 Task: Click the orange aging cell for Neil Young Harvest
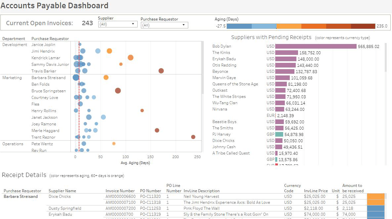[x=376, y=197]
